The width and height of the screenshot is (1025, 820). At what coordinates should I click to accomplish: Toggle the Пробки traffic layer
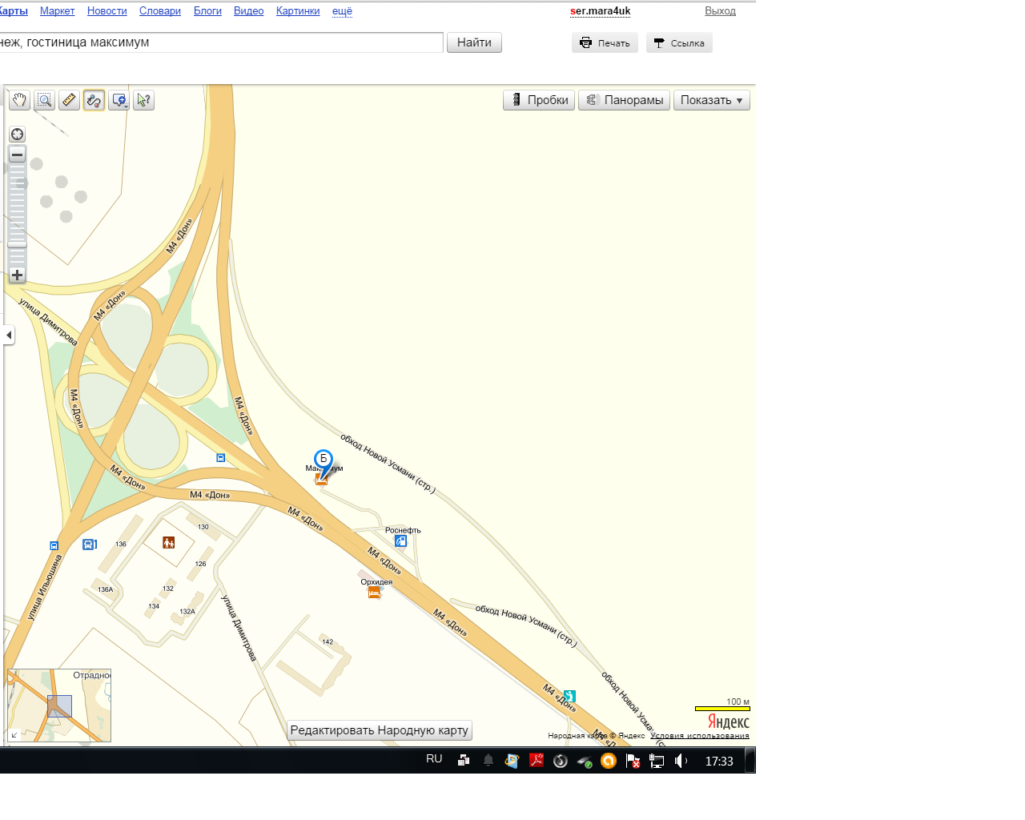click(539, 100)
